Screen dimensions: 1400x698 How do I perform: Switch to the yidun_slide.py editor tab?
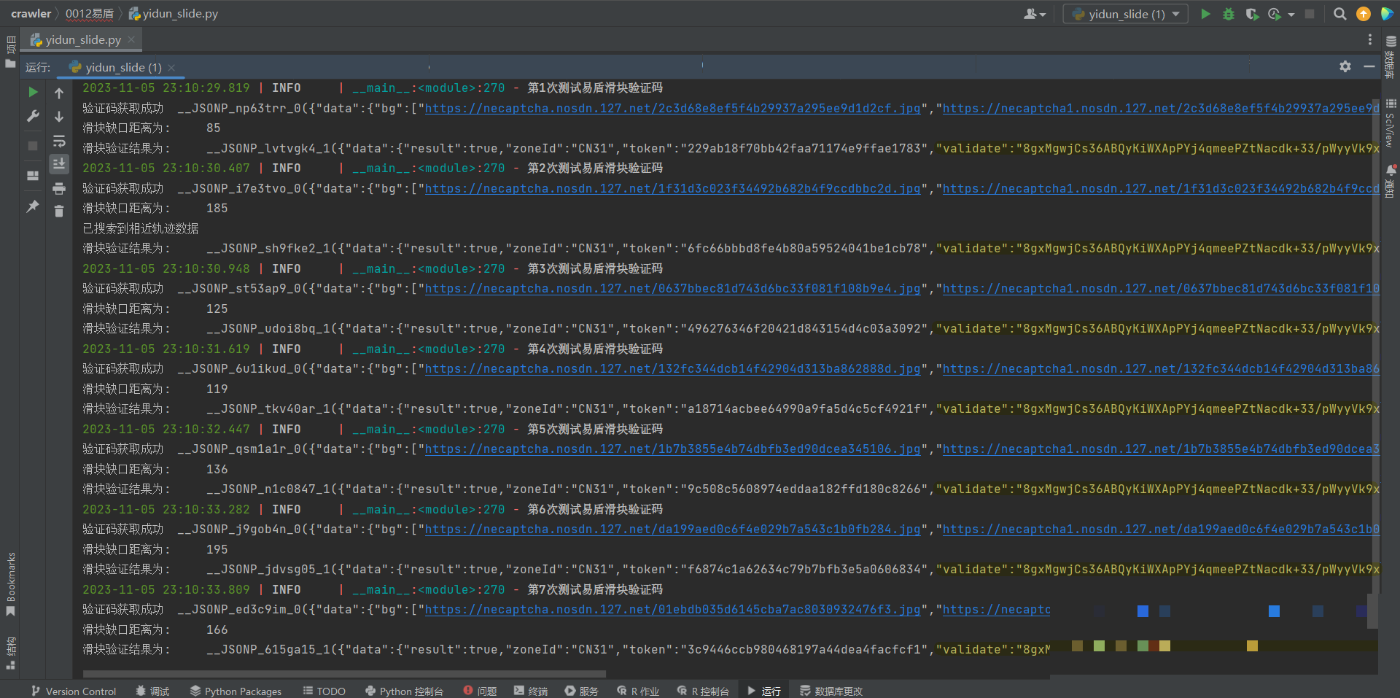(82, 39)
